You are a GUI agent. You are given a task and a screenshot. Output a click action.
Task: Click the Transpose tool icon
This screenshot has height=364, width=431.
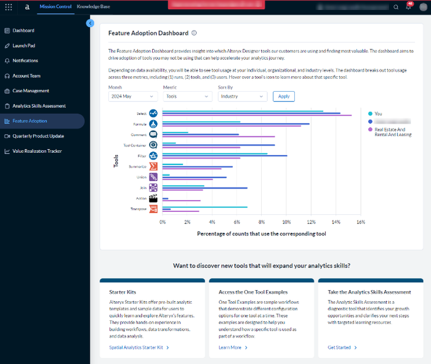click(153, 209)
